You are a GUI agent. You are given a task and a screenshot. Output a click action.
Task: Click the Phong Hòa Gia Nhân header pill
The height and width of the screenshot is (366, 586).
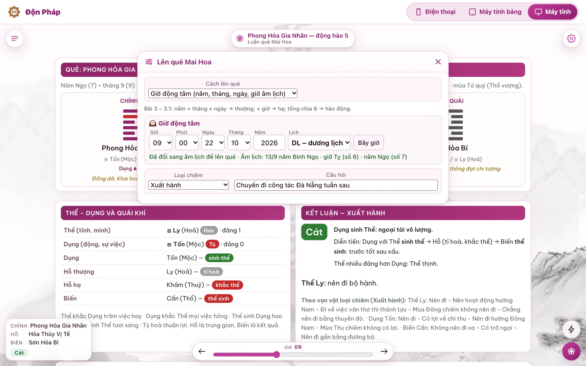click(x=293, y=38)
